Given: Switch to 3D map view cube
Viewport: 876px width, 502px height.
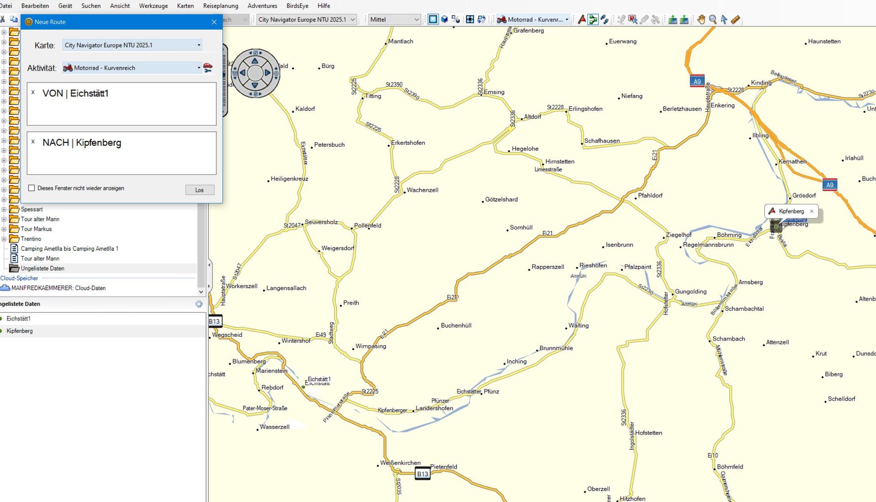Looking at the screenshot, I should pyautogui.click(x=444, y=20).
